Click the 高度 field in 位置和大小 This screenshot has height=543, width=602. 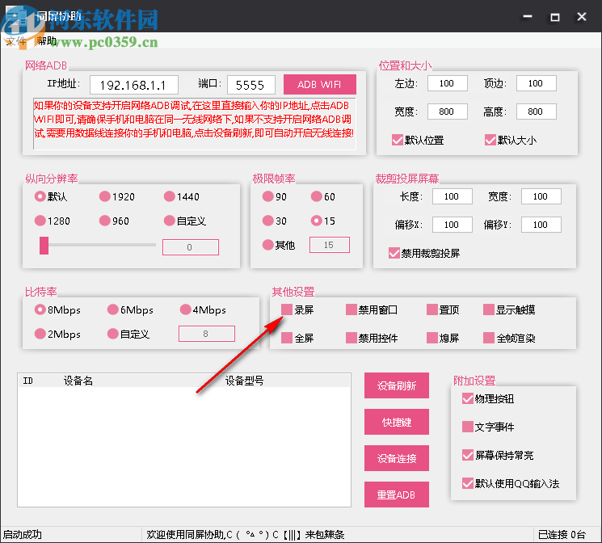(537, 112)
